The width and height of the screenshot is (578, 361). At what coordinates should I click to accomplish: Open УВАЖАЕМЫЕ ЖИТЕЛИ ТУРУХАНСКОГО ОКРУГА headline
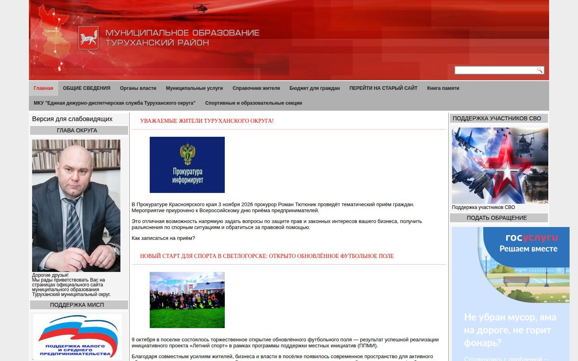[207, 121]
